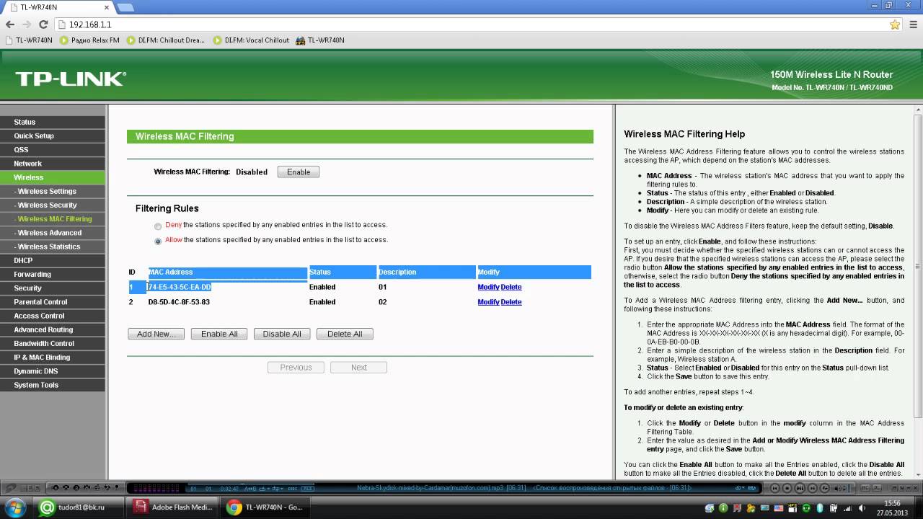Viewport: 923px width, 519px height.
Task: Open Access Control menu
Action: pyautogui.click(x=53, y=316)
